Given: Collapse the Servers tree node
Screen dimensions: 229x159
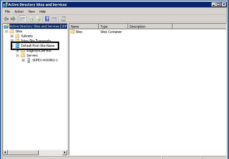Looking at the screenshot, I should (x=17, y=55).
